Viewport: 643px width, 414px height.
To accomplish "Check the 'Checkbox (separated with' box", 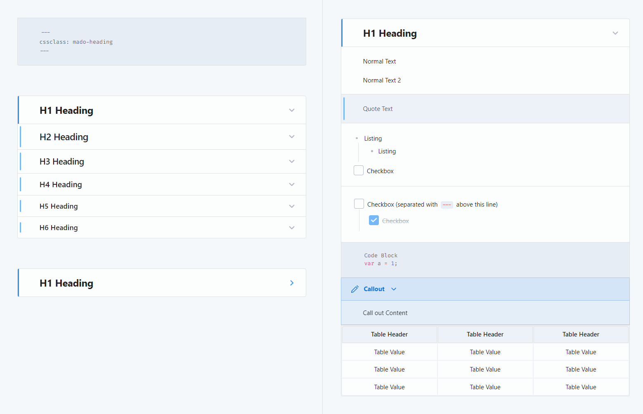I will [359, 204].
